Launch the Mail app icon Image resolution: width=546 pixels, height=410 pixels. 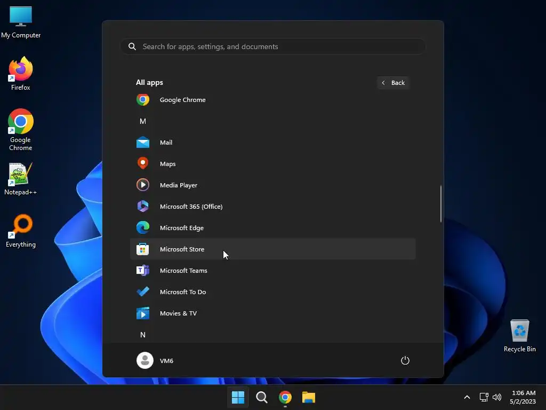[143, 142]
